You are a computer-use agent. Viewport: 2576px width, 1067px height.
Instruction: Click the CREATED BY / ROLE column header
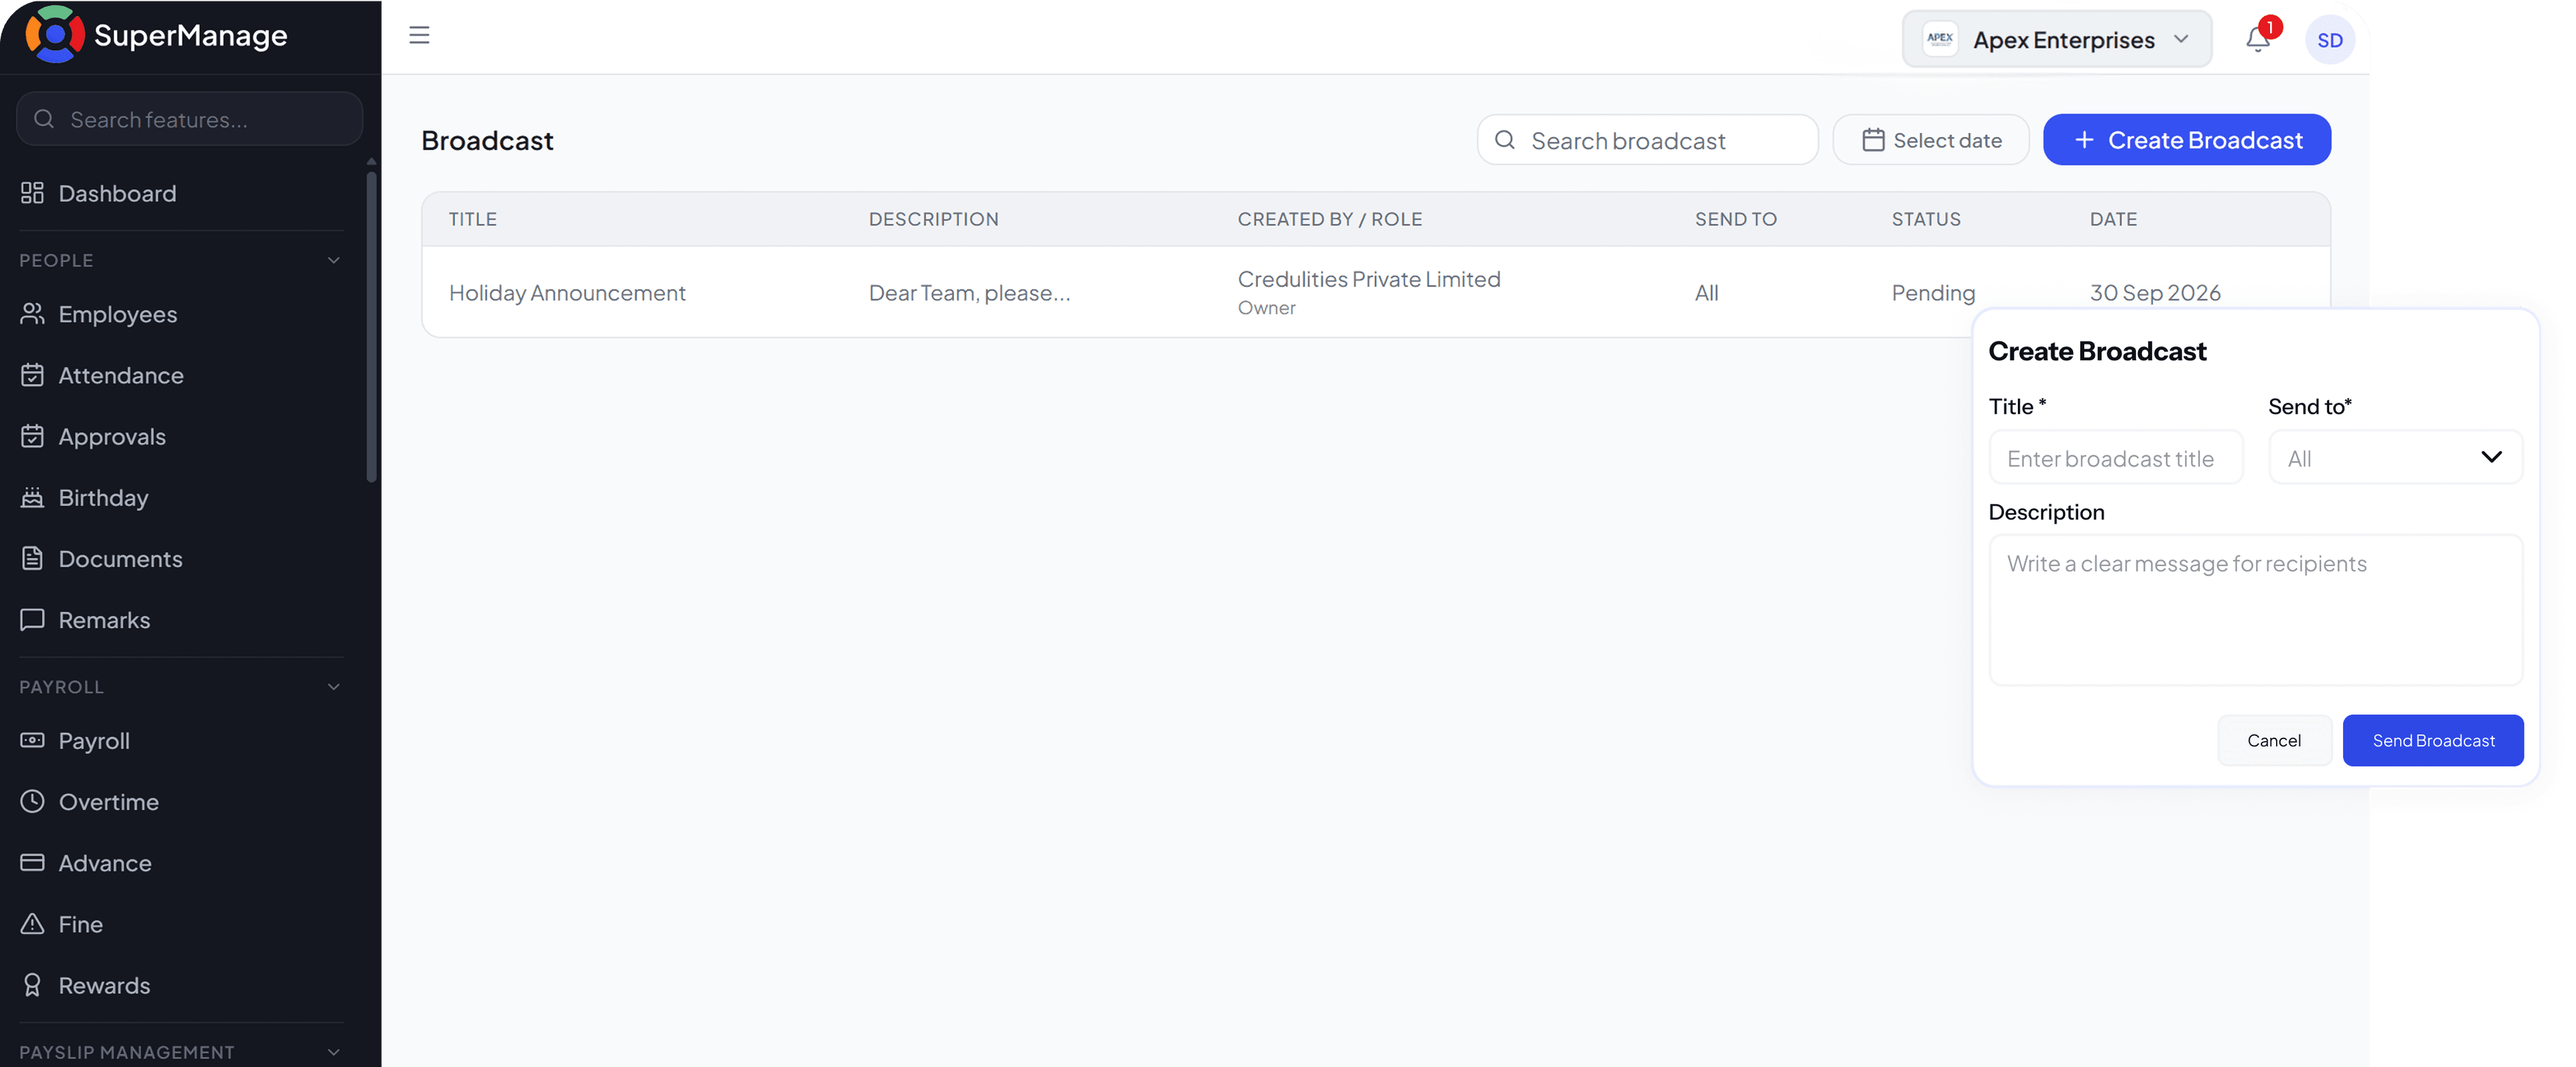coord(1330,219)
